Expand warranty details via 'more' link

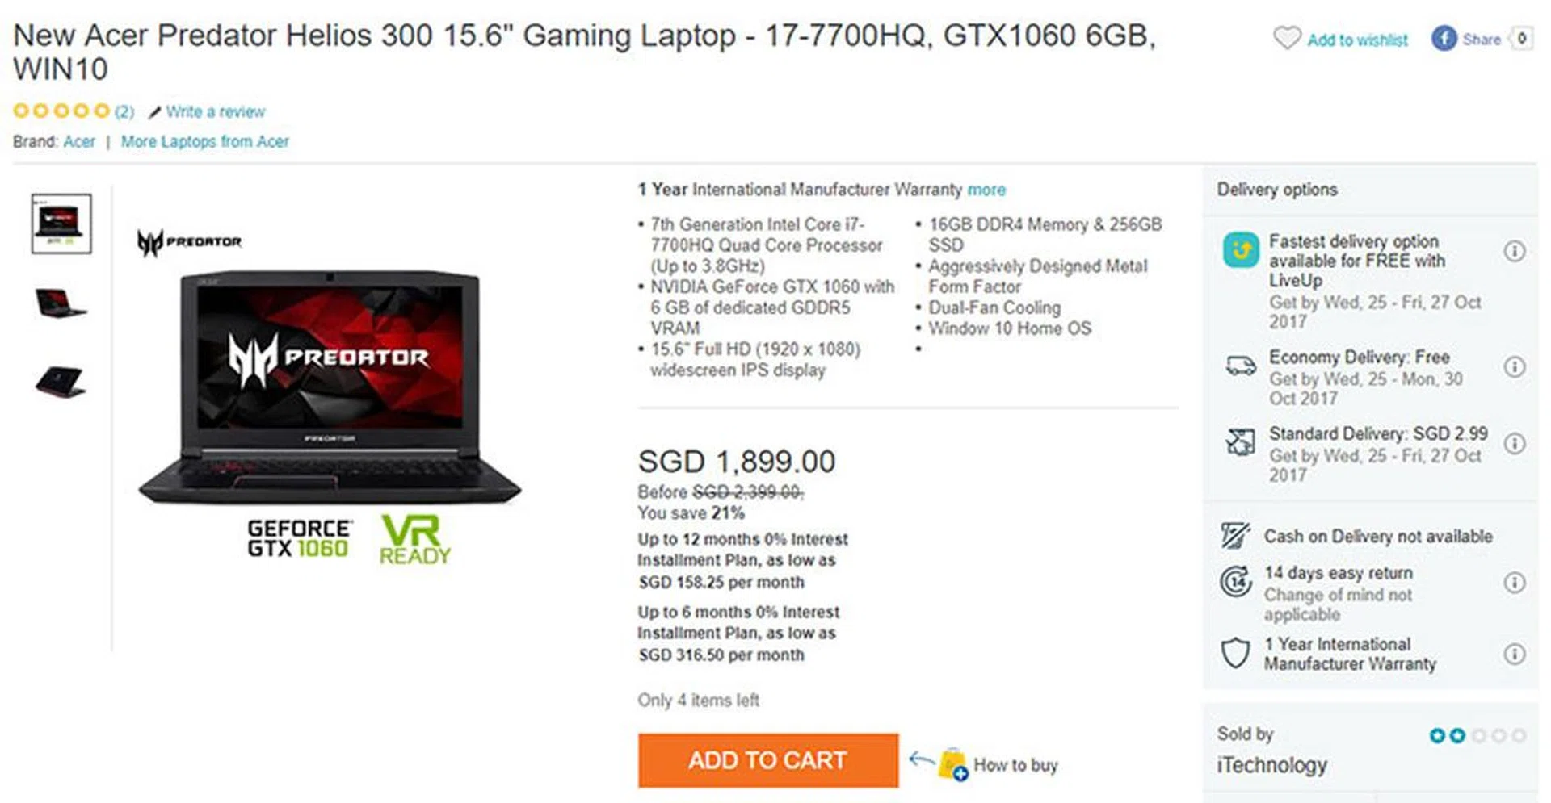[x=986, y=190]
